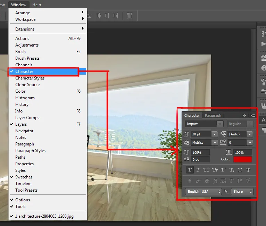Viewport: 266px width, 226px height.
Task: Click the kerning V/A icon
Action: 186,142
